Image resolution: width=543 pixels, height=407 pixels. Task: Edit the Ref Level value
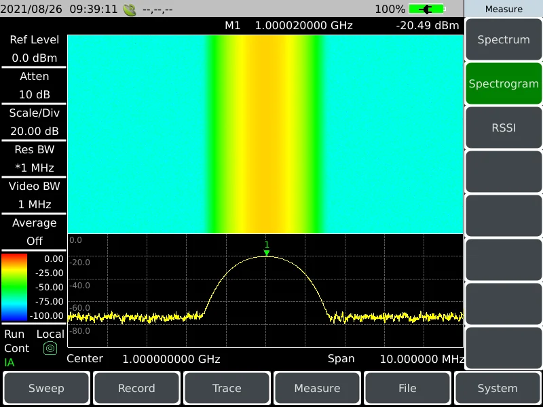point(34,49)
